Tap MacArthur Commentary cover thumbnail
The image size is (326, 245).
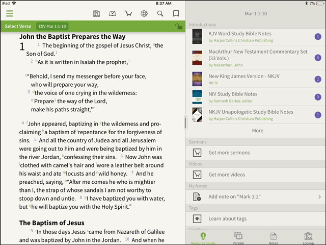[x=197, y=58]
